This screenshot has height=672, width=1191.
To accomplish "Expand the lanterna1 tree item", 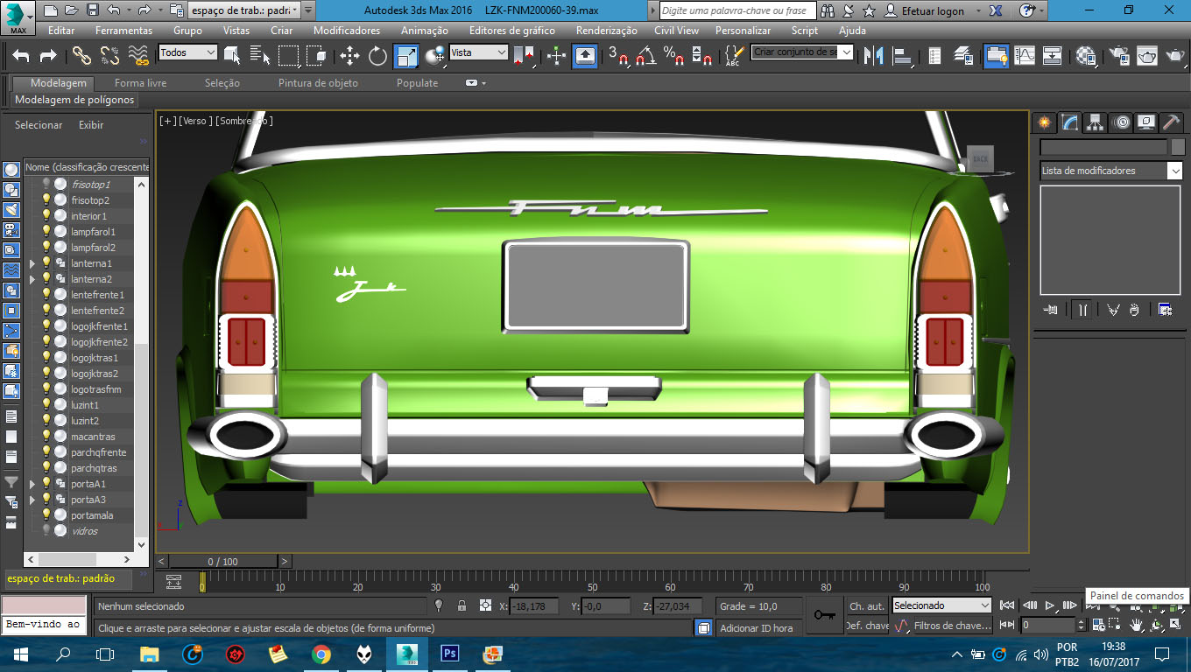I will click(32, 263).
